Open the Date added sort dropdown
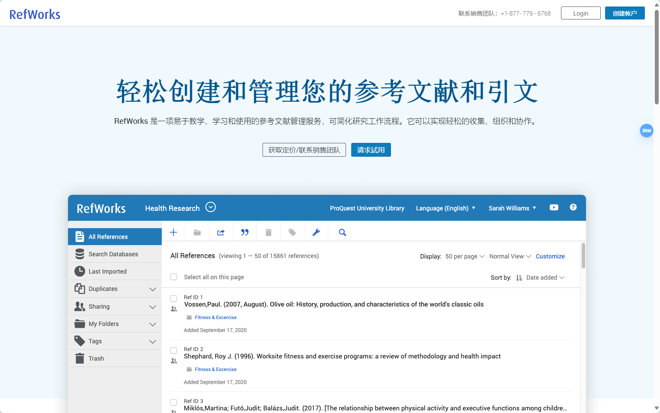Screen dimensions: 660x413 [545, 277]
